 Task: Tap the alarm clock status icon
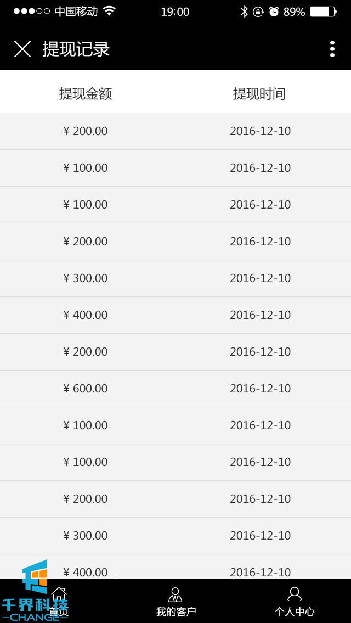[x=274, y=12]
